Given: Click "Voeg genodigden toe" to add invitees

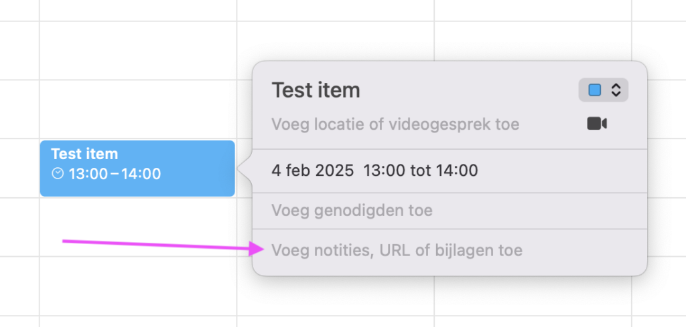Looking at the screenshot, I should pyautogui.click(x=352, y=211).
